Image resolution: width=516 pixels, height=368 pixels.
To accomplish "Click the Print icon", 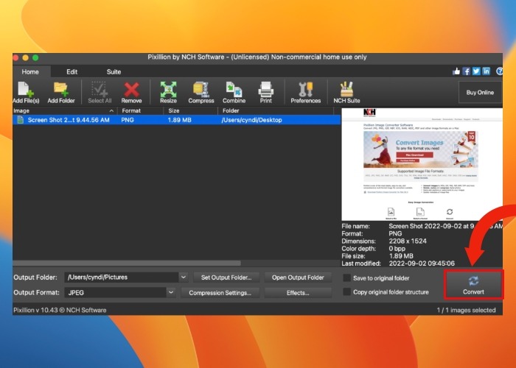I will tap(265, 92).
